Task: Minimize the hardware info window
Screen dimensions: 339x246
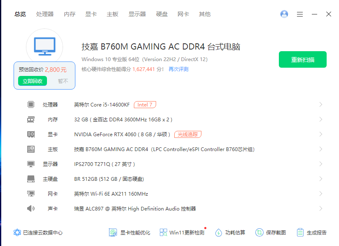Action: [314, 14]
